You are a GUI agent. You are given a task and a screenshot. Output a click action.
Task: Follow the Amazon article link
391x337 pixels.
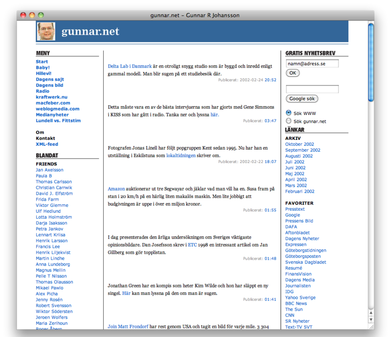[116, 188]
